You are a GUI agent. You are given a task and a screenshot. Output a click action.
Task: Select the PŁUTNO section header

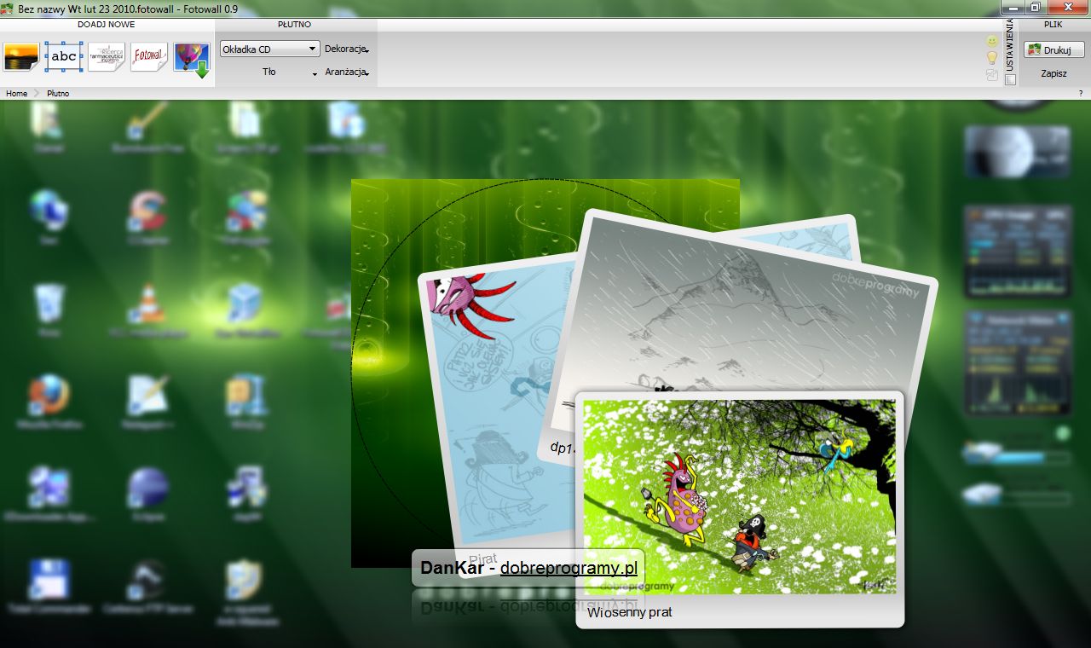point(294,25)
